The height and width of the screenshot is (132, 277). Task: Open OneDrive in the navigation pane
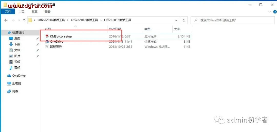point(19,76)
